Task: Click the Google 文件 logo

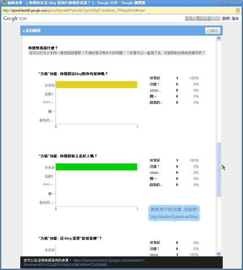Action: pyautogui.click(x=15, y=18)
